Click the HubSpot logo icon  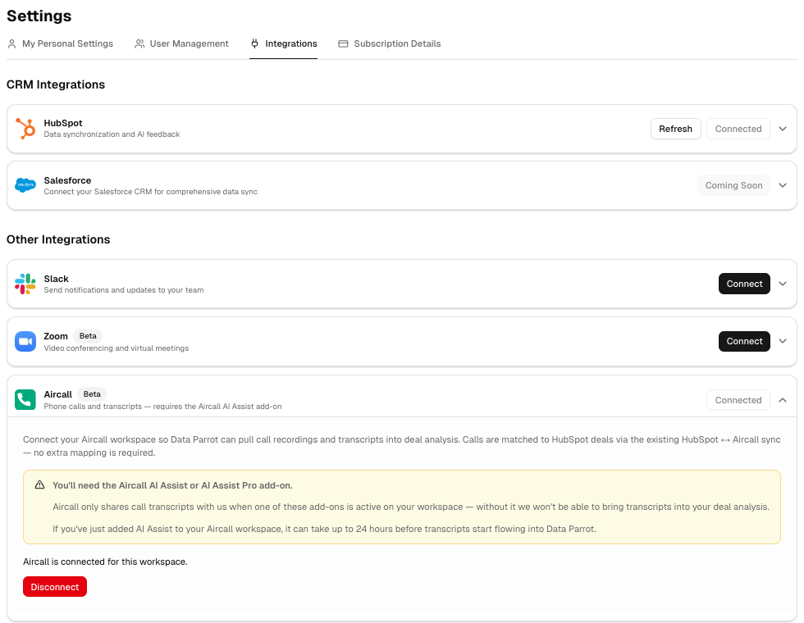[25, 129]
